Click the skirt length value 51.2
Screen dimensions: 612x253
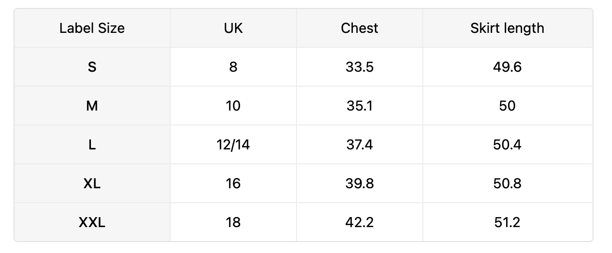(507, 222)
